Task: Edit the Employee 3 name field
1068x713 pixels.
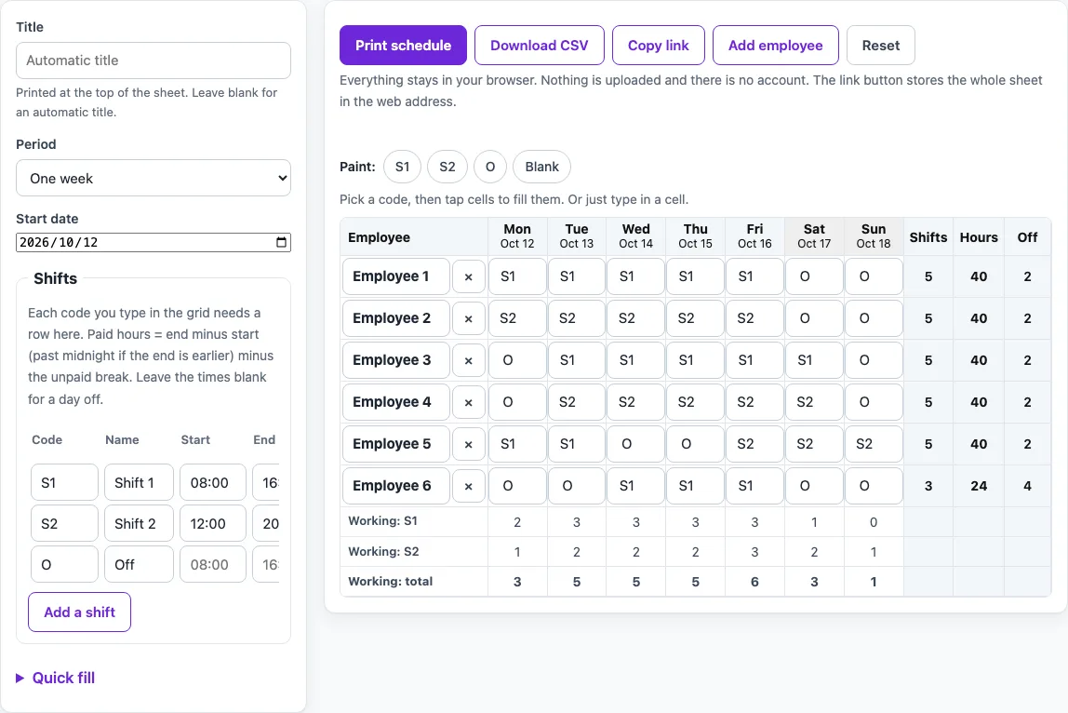Action: pyautogui.click(x=395, y=360)
